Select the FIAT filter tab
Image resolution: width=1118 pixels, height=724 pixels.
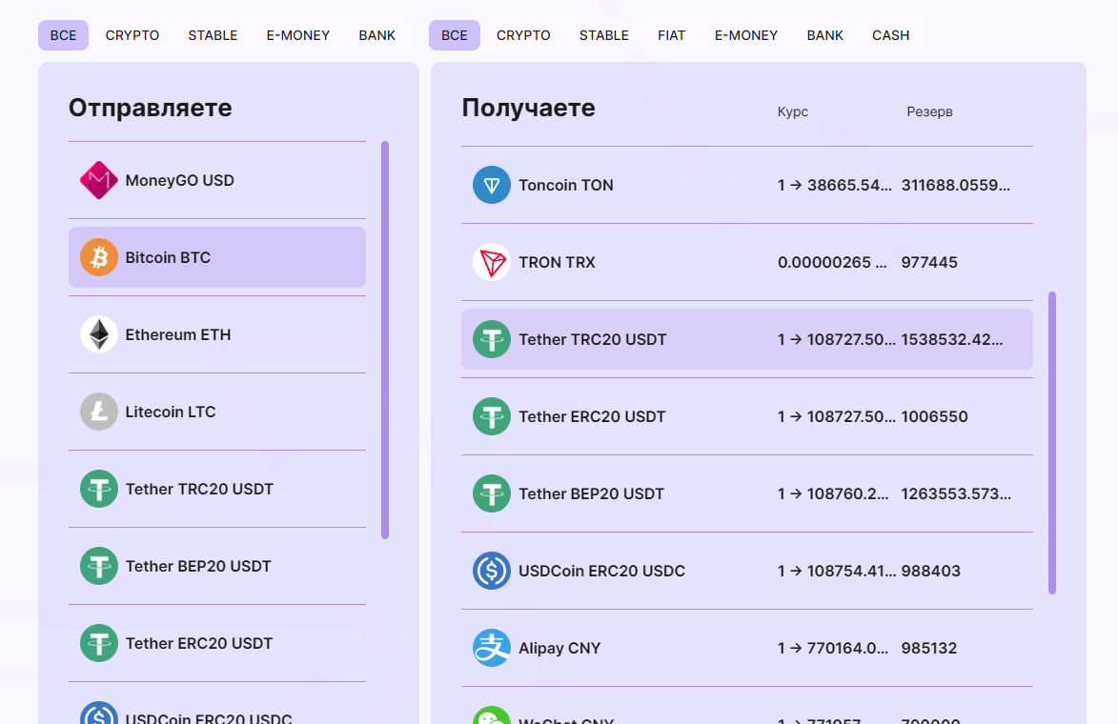tap(672, 35)
